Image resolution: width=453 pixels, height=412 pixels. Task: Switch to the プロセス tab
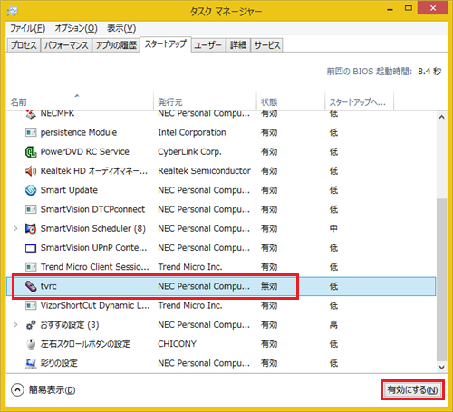24,45
